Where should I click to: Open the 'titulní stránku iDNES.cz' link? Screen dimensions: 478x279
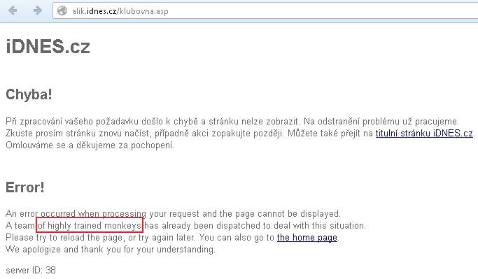(424, 134)
